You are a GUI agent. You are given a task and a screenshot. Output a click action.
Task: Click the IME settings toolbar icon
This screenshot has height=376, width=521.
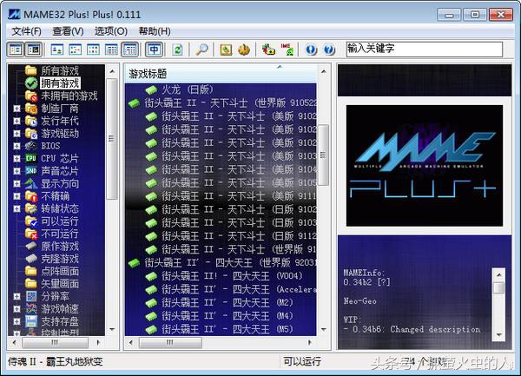pos(288,49)
